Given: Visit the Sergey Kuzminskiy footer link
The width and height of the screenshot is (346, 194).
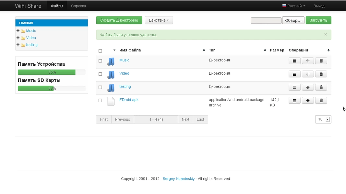Looking at the screenshot, I should click(179, 178).
